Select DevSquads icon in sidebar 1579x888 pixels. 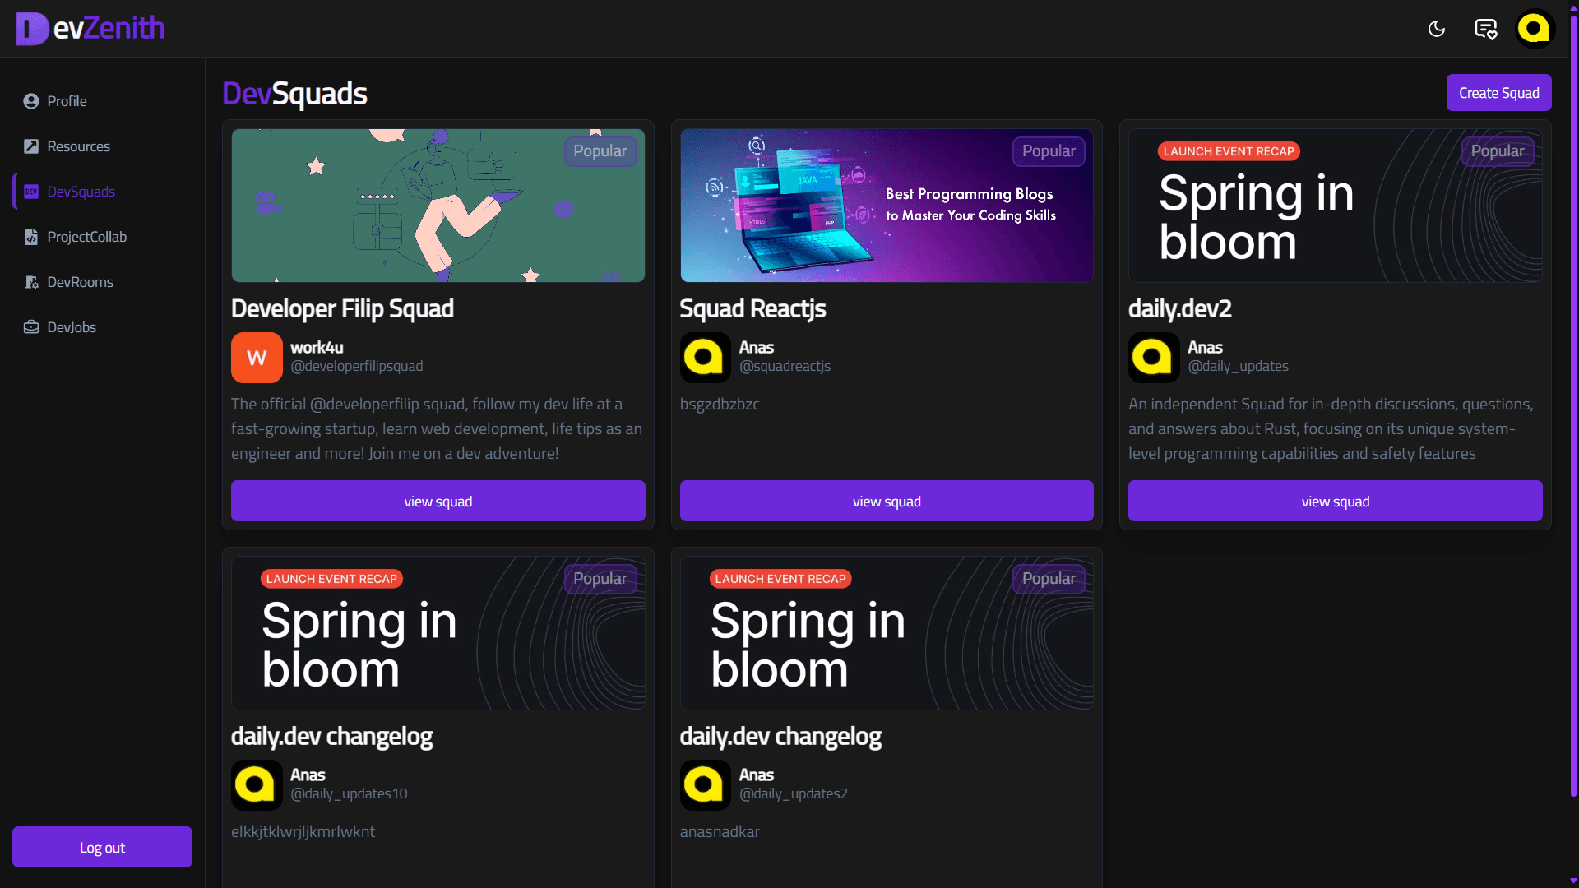click(31, 192)
